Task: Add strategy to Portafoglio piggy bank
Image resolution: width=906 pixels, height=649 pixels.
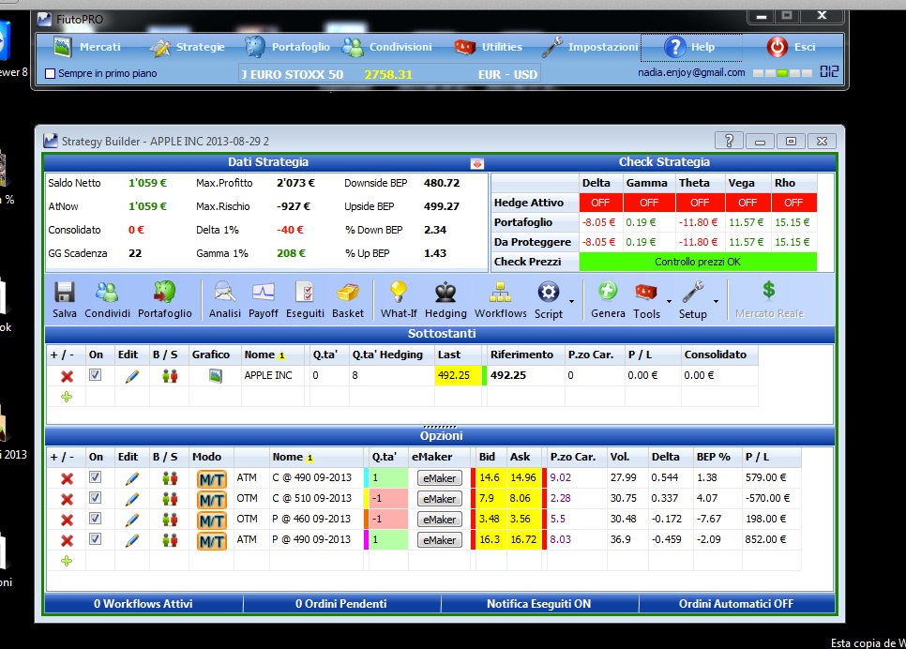Action: (x=165, y=293)
